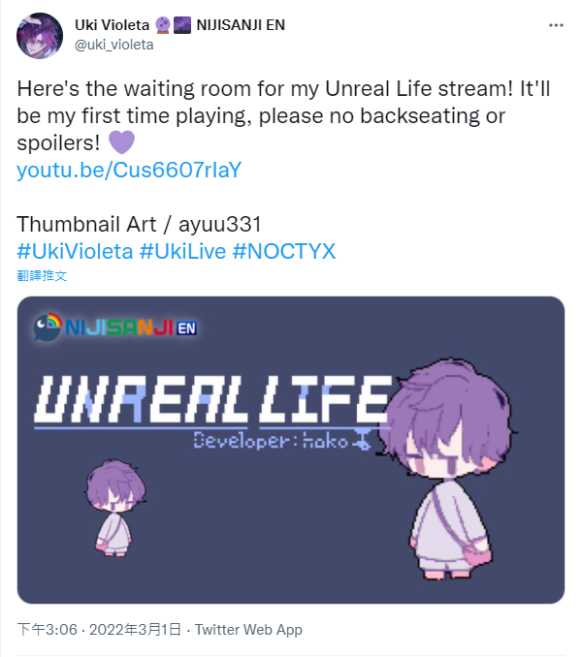Open the @uki_violeta handle link
The height and width of the screenshot is (657, 581).
coord(114,45)
